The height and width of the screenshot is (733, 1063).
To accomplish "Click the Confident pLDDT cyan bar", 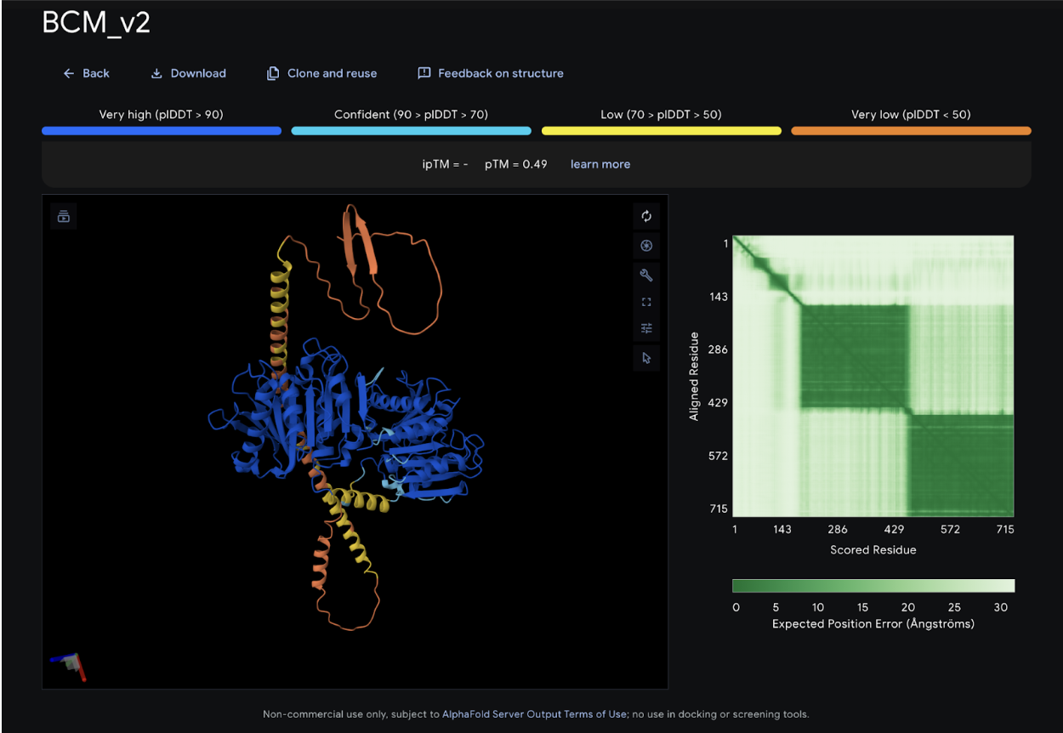I will click(x=411, y=131).
